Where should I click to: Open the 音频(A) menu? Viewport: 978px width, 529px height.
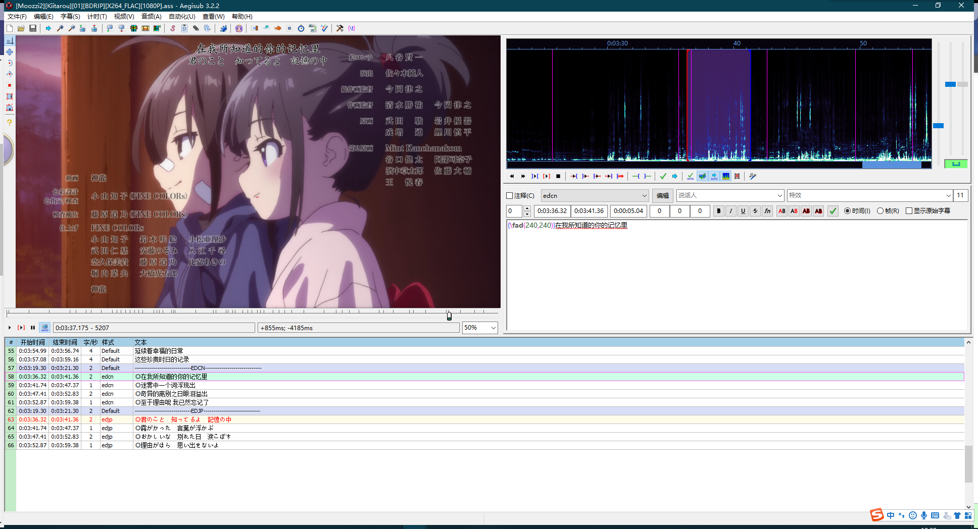tap(151, 17)
